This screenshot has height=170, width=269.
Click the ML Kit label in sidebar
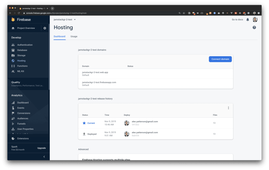[21, 71]
